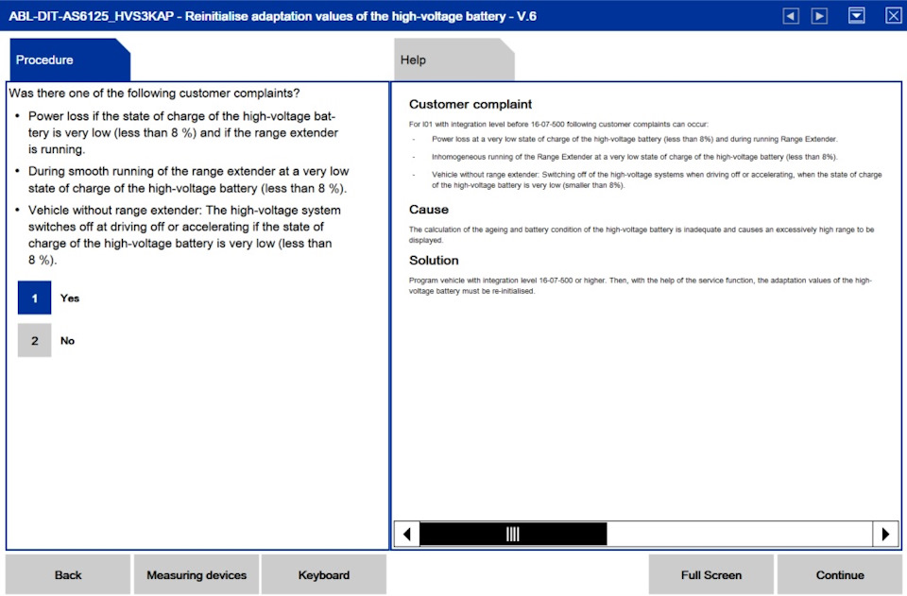Image resolution: width=907 pixels, height=596 pixels.
Task: Click the next arrow icon in title bar
Action: (819, 16)
